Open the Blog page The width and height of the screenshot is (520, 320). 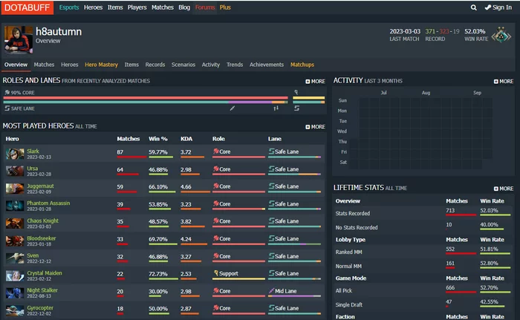click(184, 7)
